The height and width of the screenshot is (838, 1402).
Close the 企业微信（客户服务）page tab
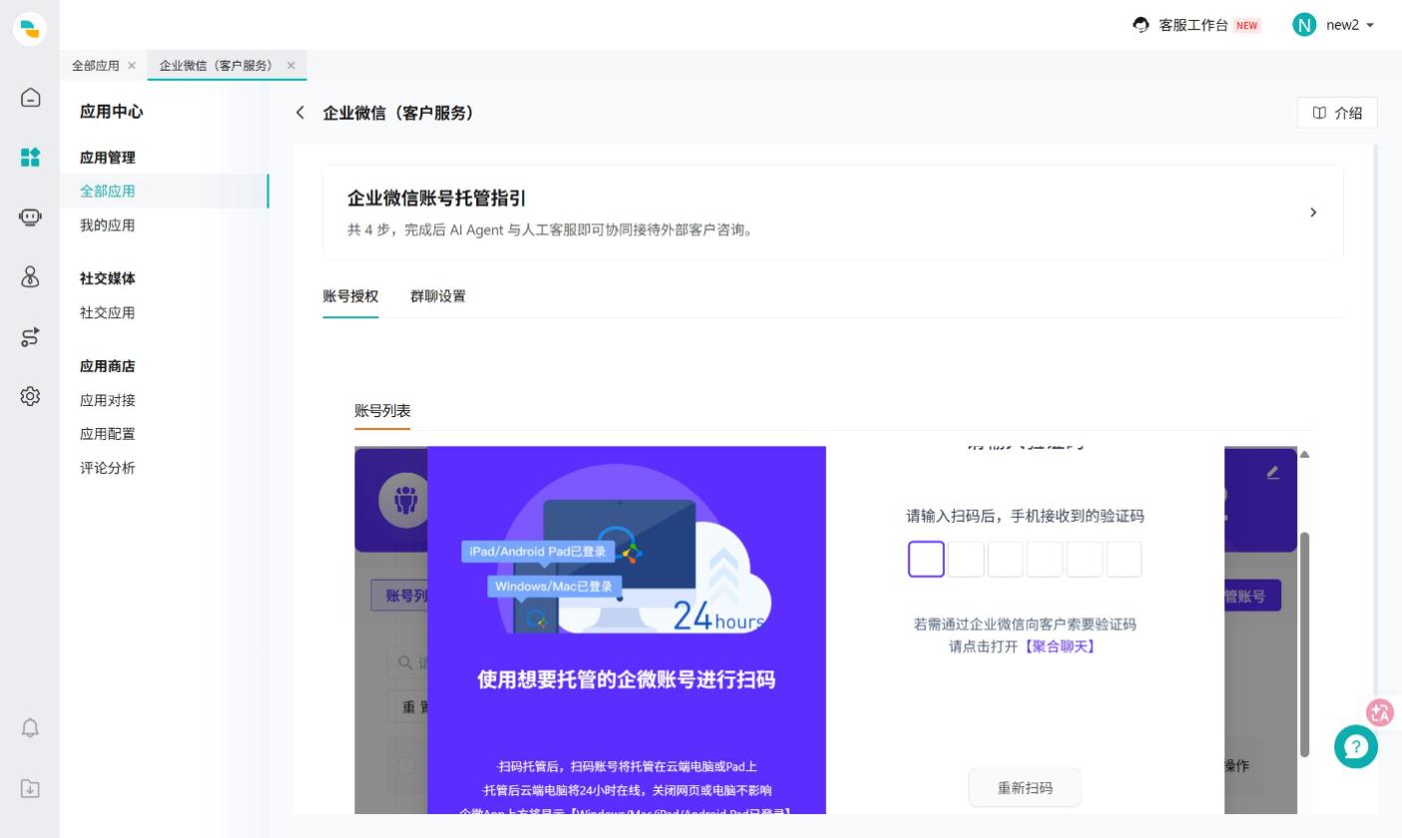pos(292,66)
